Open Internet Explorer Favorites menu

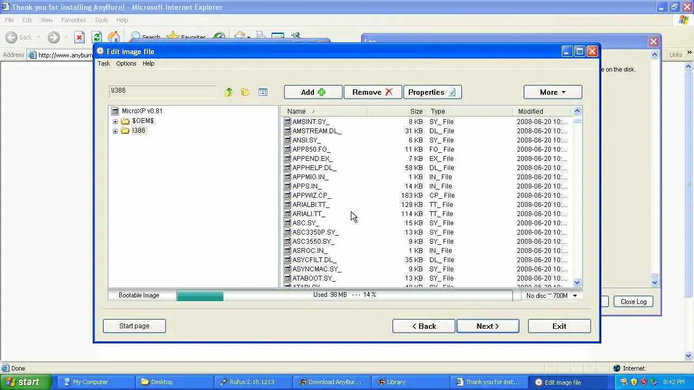point(74,20)
